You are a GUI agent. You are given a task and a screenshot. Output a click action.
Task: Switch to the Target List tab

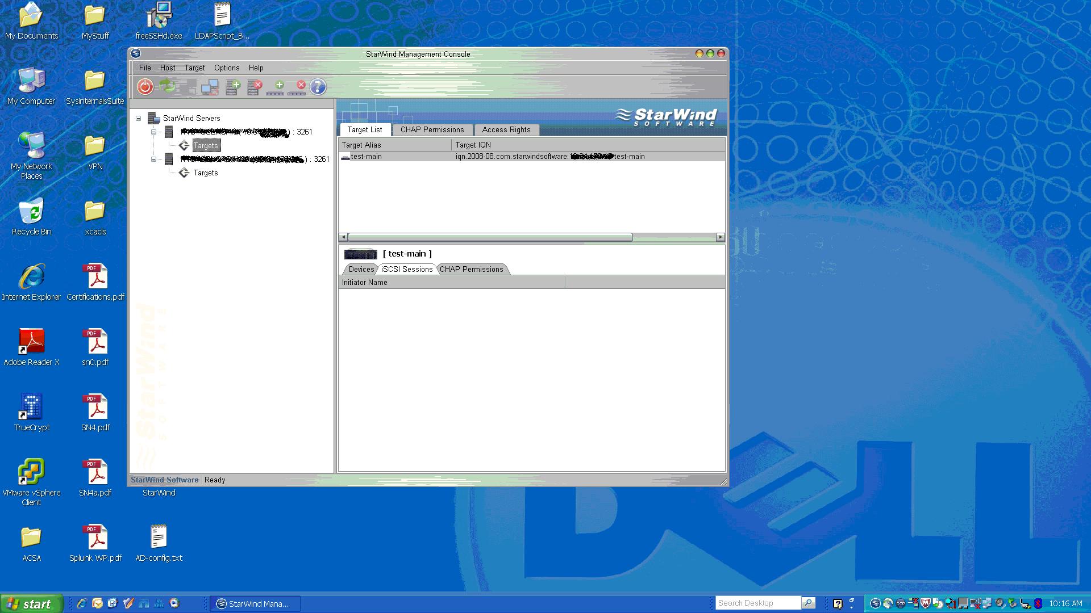[x=365, y=129]
